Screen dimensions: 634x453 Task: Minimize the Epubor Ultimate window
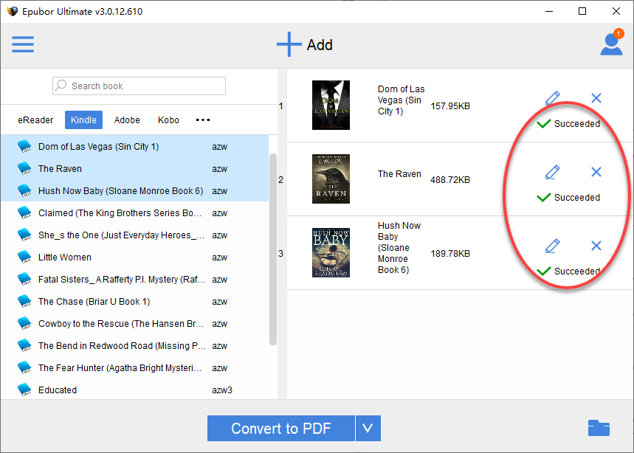pyautogui.click(x=548, y=11)
